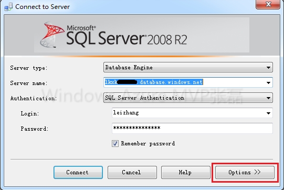Click the Authentication label

34,98
